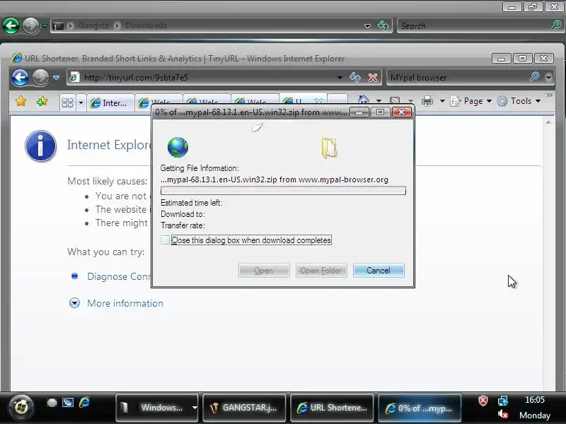Image resolution: width=566 pixels, height=424 pixels.
Task: Click the Add to Favorites icon
Action: pyautogui.click(x=42, y=101)
